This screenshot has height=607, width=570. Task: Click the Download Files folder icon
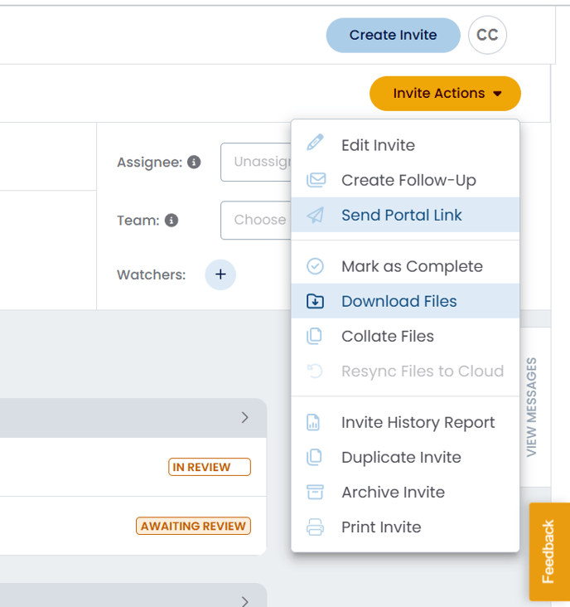coord(316,301)
